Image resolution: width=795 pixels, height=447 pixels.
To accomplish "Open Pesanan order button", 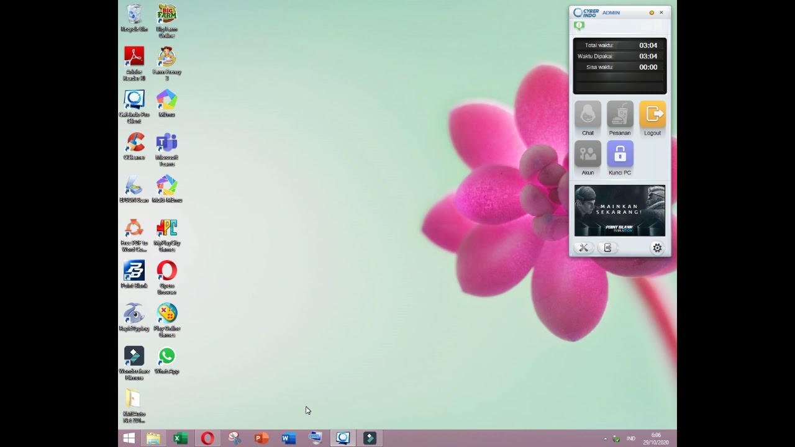I will pyautogui.click(x=620, y=118).
